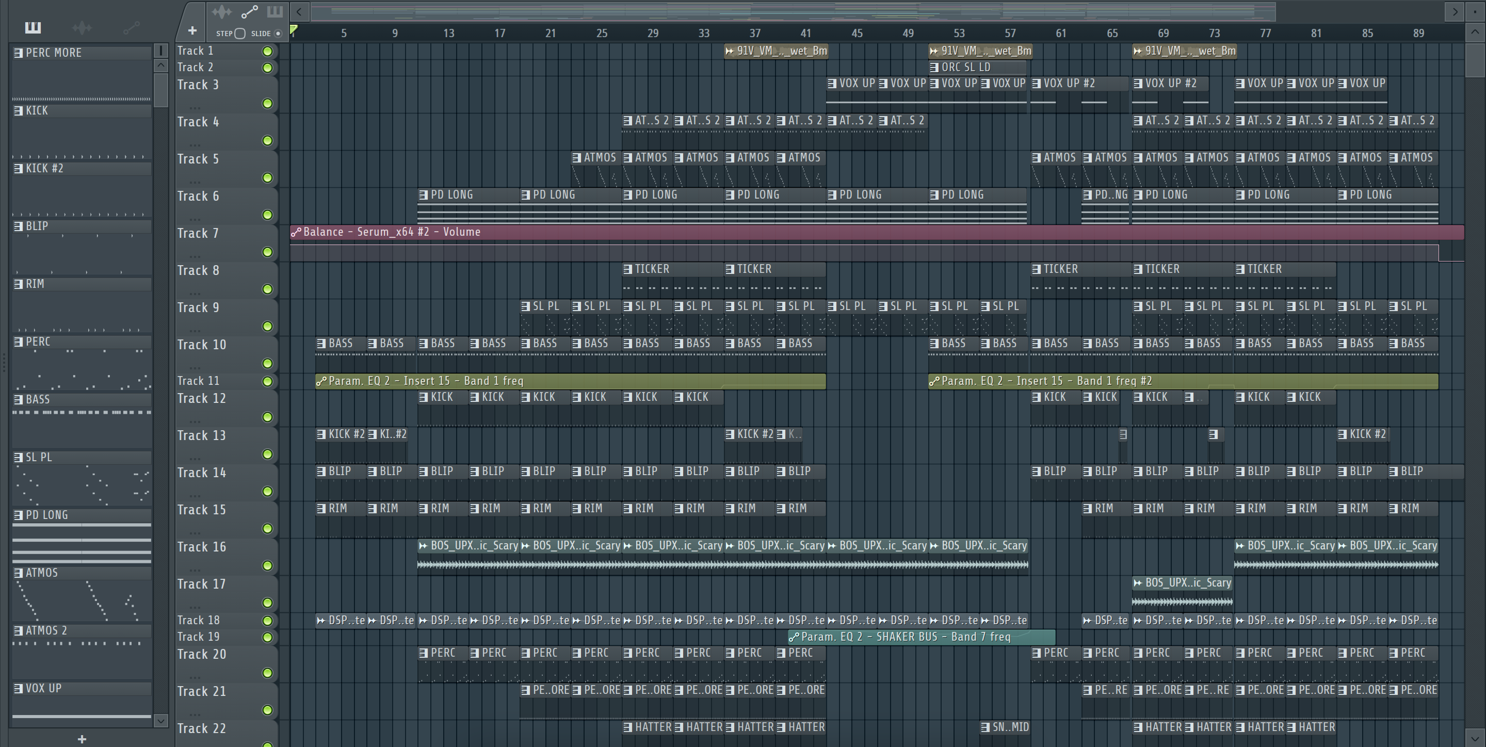1486x747 pixels.
Task: Click the horizontal overview scrollbar of the playlist
Action: (793, 11)
